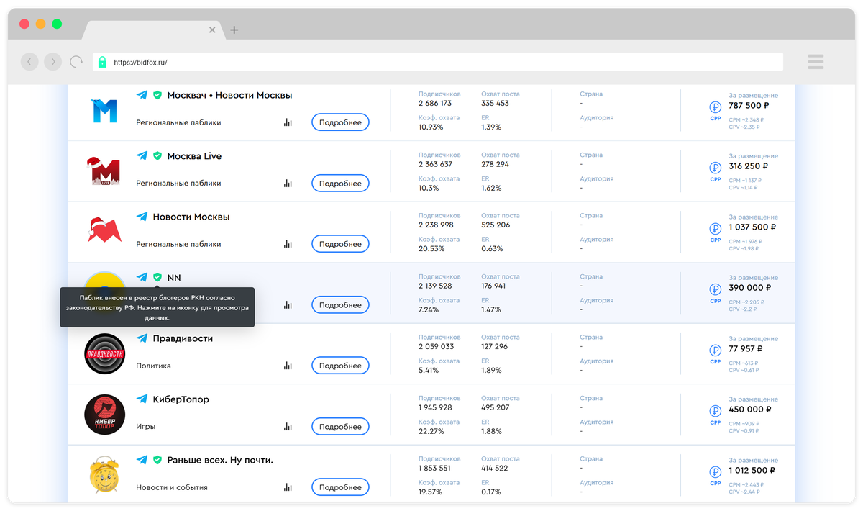863x511 pixels.
Task: Open the browser hamburger menu
Action: (x=816, y=62)
